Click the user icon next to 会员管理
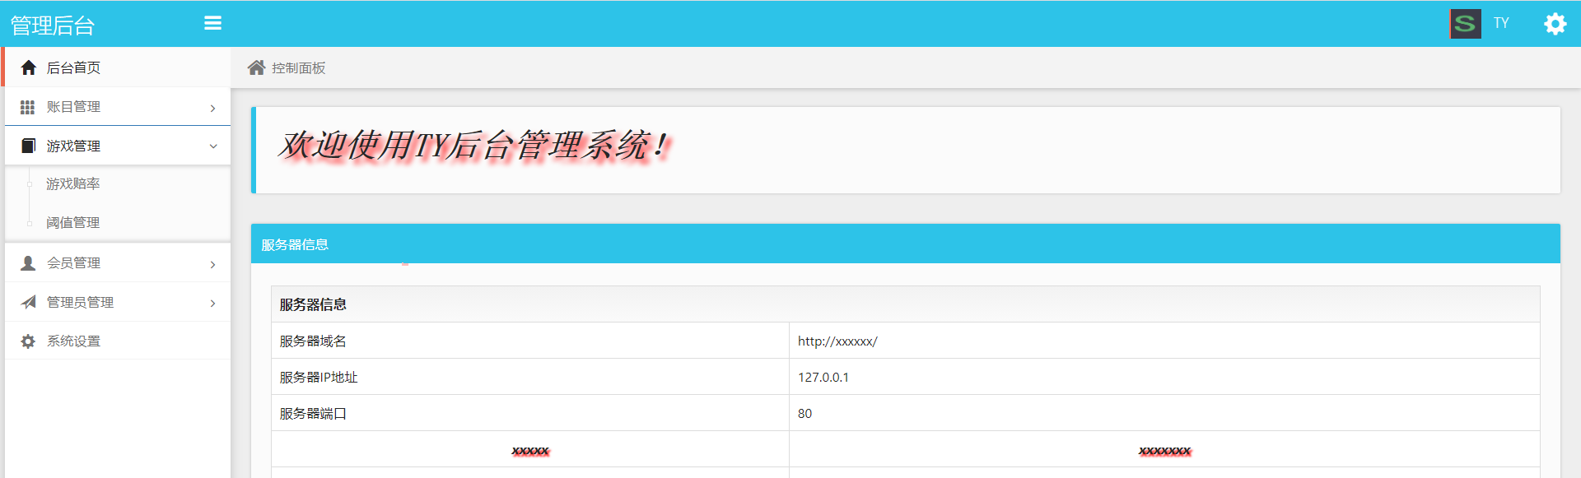The height and width of the screenshot is (478, 1581). [x=28, y=263]
